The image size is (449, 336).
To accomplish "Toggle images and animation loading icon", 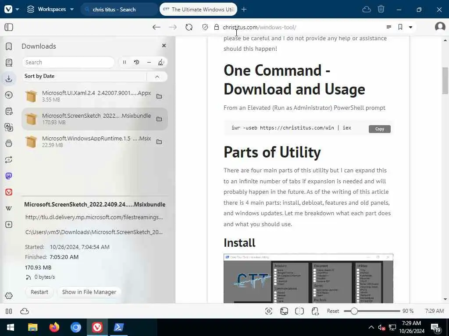I will tap(284, 311).
